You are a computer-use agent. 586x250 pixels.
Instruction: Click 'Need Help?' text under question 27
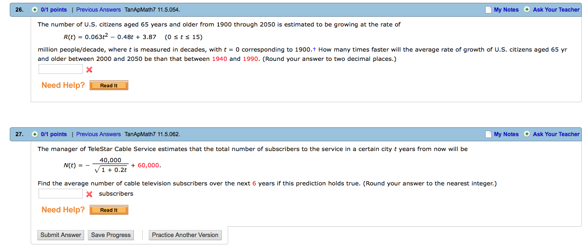pos(63,210)
